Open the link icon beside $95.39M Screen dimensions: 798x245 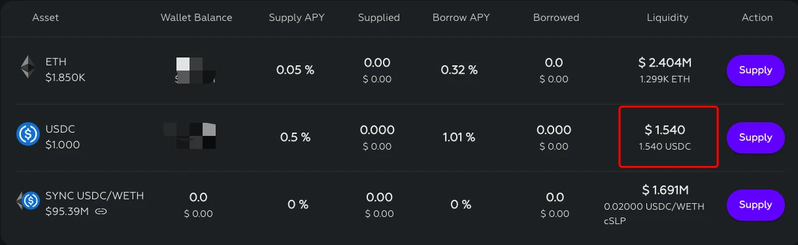101,211
